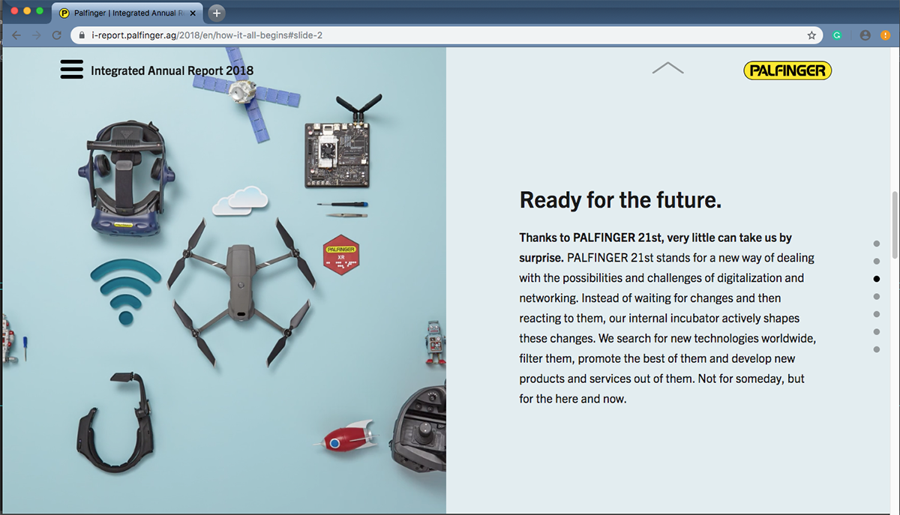Focus the address bar with i-report.palfinger.ag URL
The image size is (900, 515).
(446, 35)
